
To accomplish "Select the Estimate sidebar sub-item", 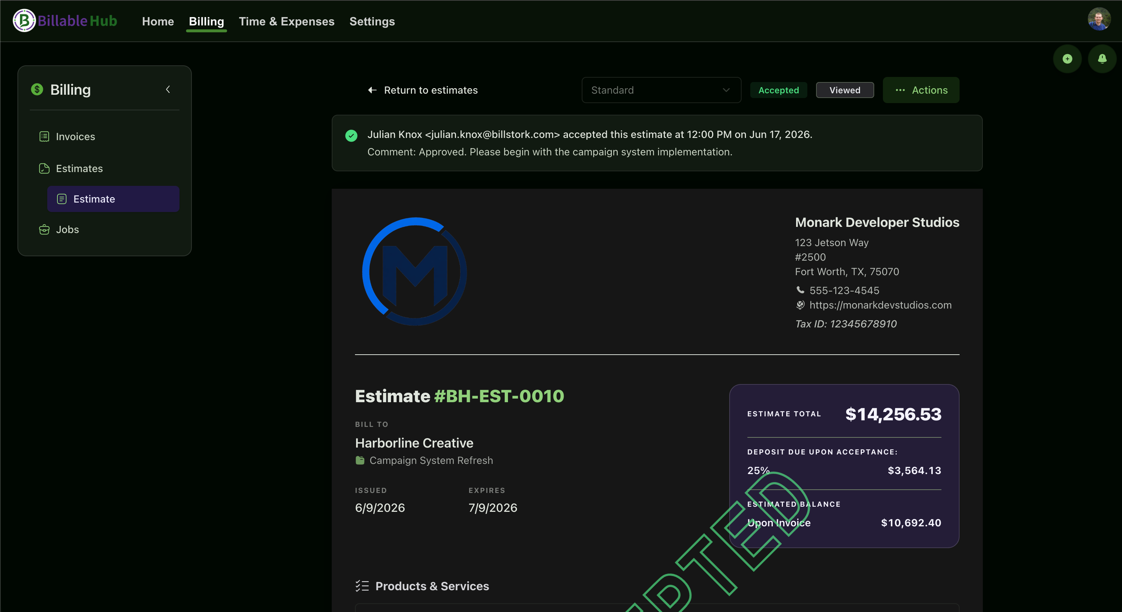I will 113,199.
